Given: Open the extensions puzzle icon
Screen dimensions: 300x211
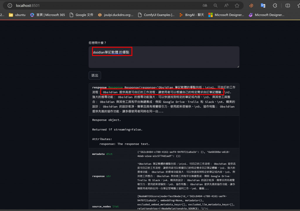Looking at the screenshot, I should [275, 6].
